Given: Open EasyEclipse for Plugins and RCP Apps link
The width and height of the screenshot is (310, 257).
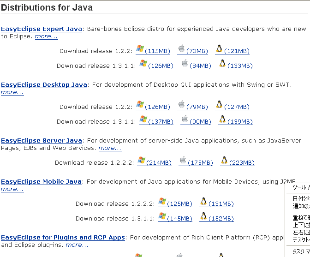Looking at the screenshot, I should tap(63, 237).
